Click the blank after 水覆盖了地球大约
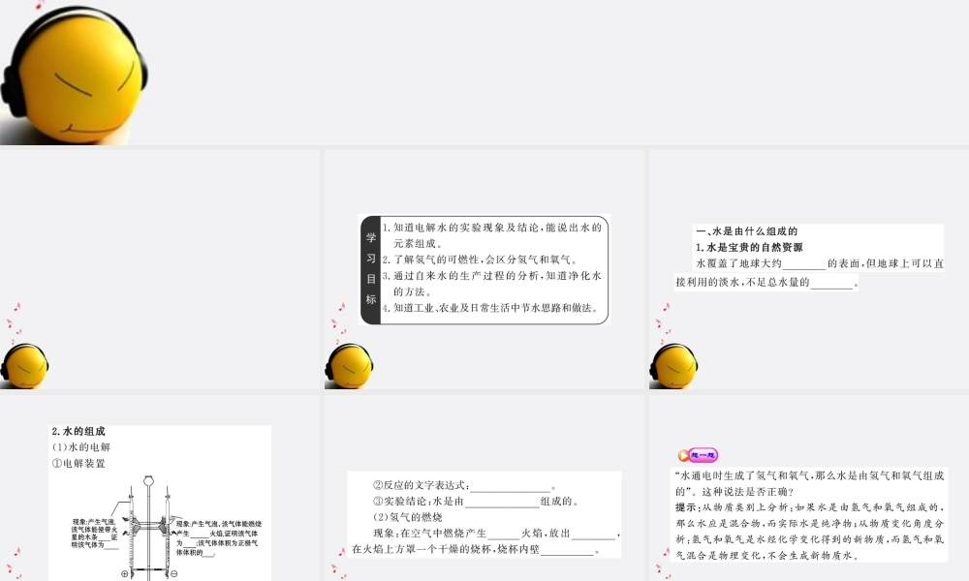 point(803,264)
